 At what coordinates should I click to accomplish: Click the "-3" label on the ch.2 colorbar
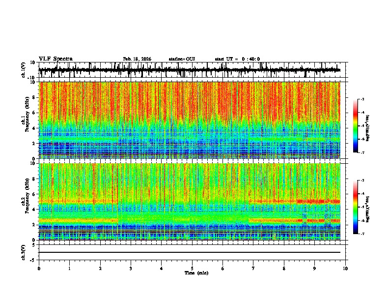(x=362, y=181)
